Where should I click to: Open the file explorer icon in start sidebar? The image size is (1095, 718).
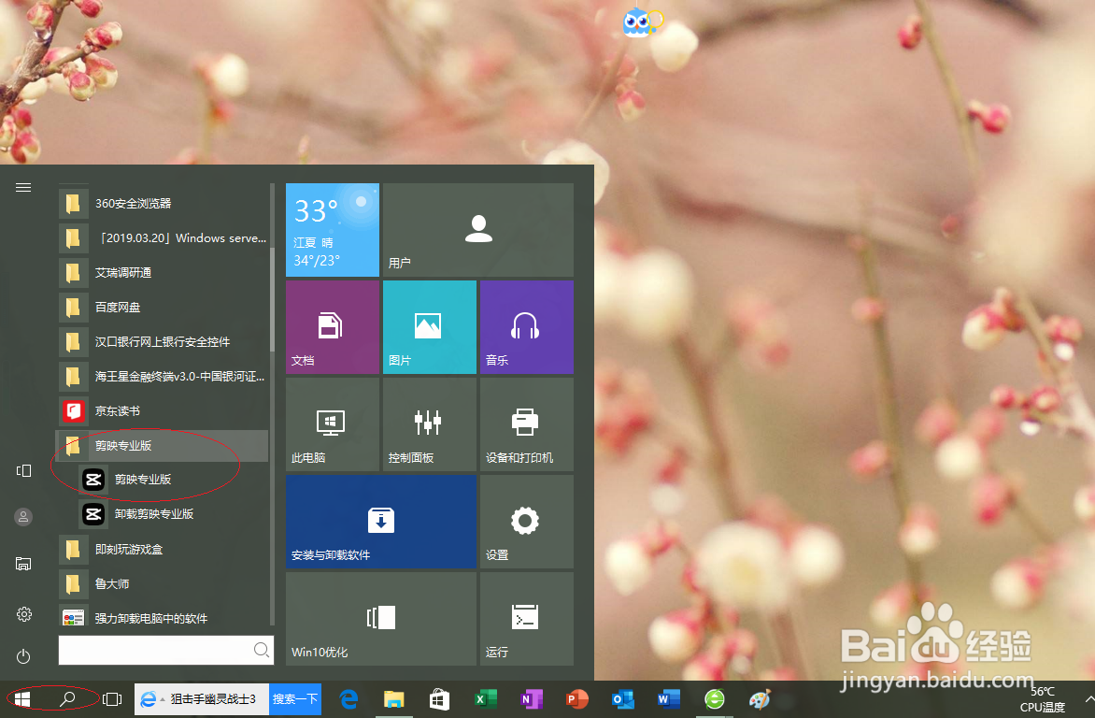[23, 564]
